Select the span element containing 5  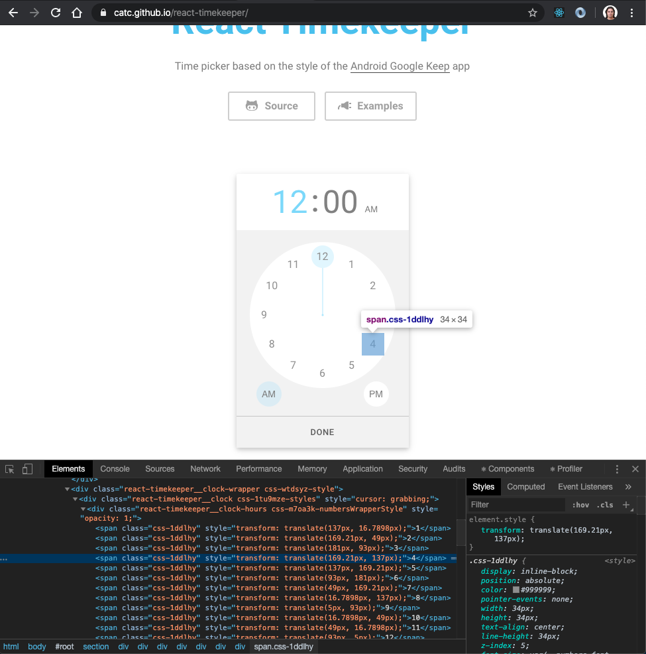point(271,568)
